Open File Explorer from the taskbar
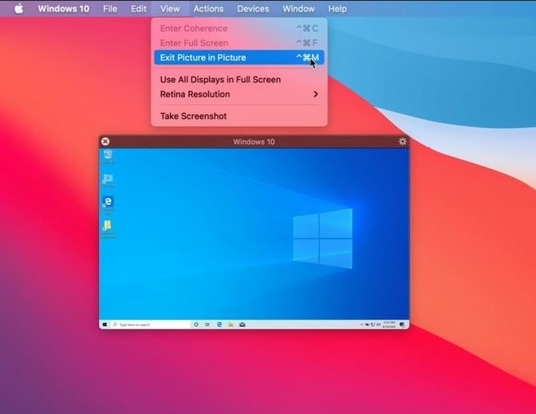536x414 pixels. point(231,325)
